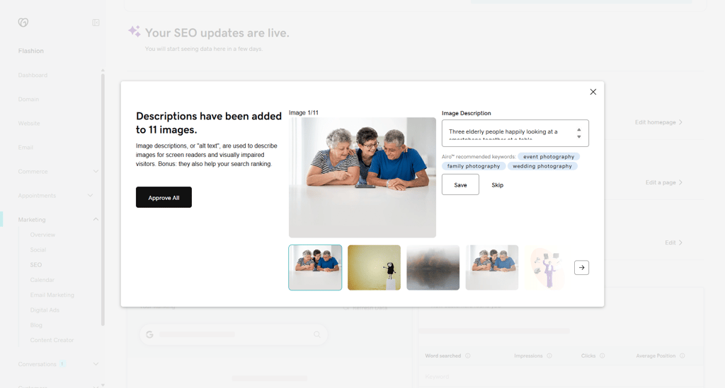This screenshot has height=388, width=725.
Task: Step down in the image description box
Action: point(579,136)
